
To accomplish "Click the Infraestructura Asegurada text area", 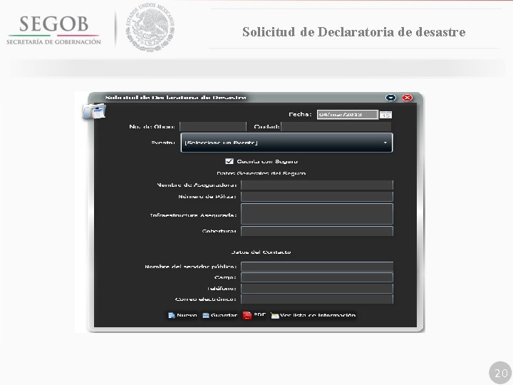I will click(x=317, y=214).
